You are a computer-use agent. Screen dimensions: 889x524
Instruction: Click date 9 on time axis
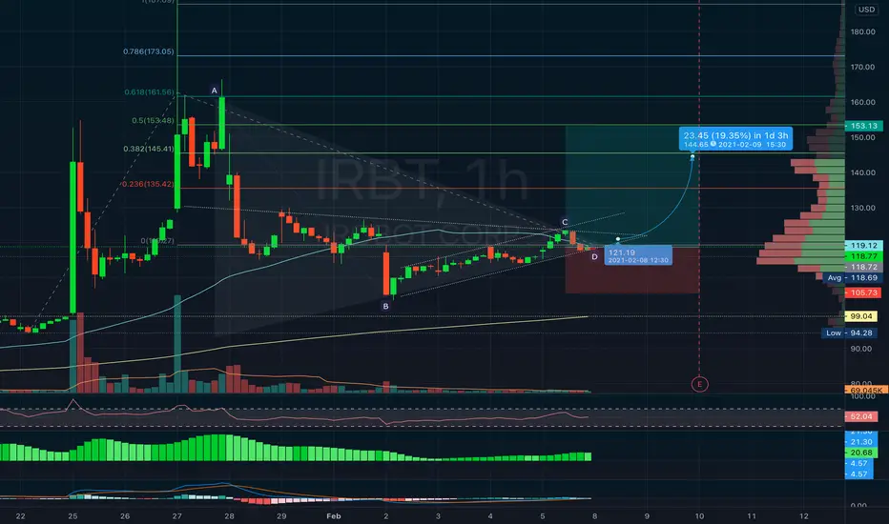[647, 516]
